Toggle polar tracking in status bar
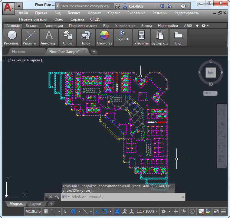This screenshot has width=230, height=218. coord(73,211)
